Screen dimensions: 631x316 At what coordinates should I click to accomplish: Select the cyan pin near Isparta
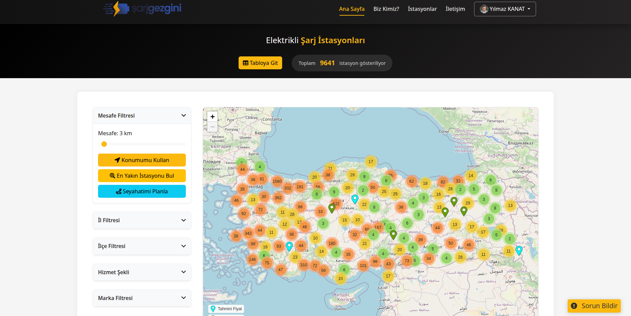(x=289, y=246)
